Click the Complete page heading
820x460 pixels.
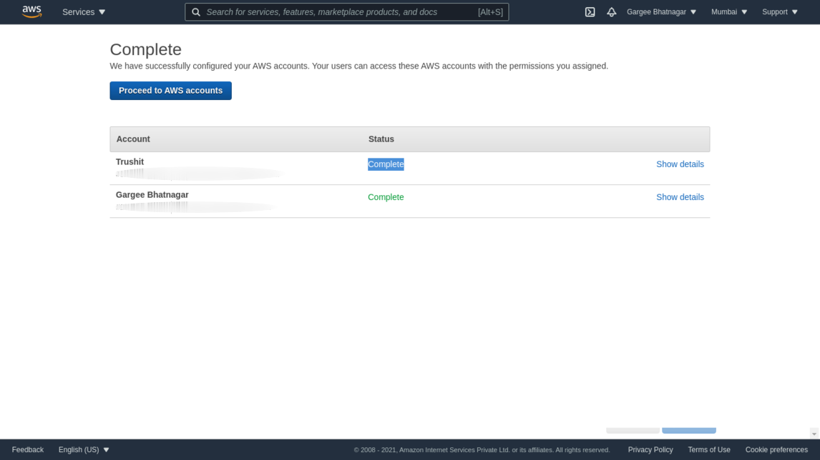click(x=145, y=49)
